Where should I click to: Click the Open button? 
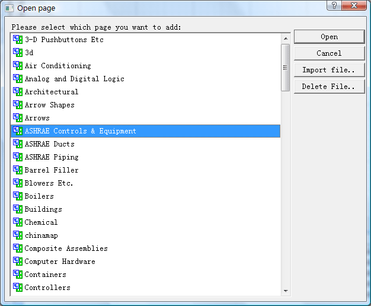pyautogui.click(x=329, y=37)
